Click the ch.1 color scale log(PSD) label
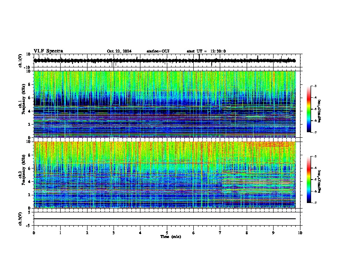This screenshot has height=261, width=338. point(320,111)
